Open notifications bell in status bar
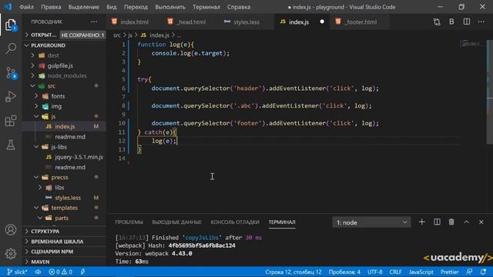 (x=483, y=272)
